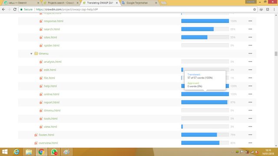
Task: Open the overview.html file
Action: pyautogui.click(x=48, y=143)
